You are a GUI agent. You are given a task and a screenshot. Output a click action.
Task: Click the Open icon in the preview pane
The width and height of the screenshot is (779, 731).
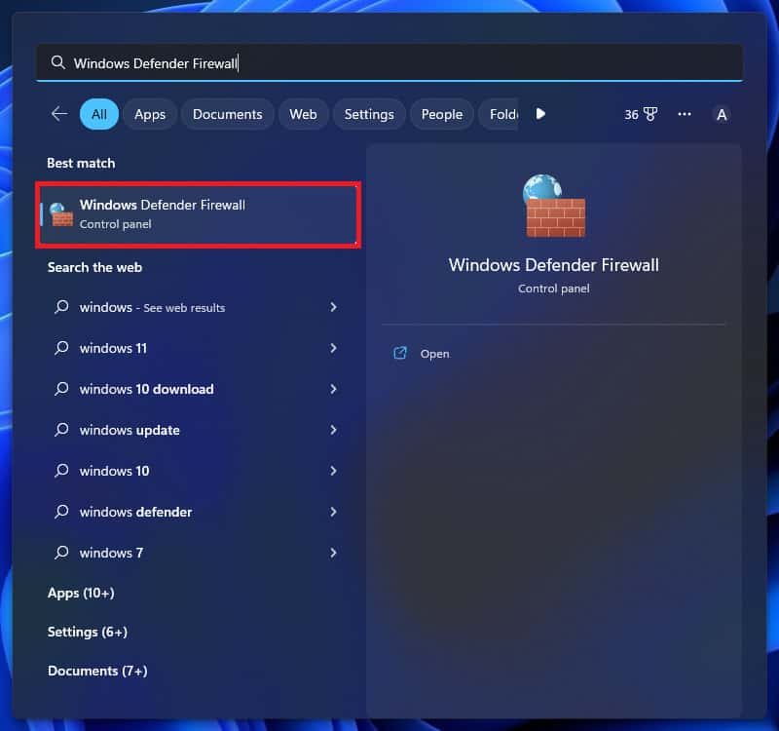click(x=400, y=354)
